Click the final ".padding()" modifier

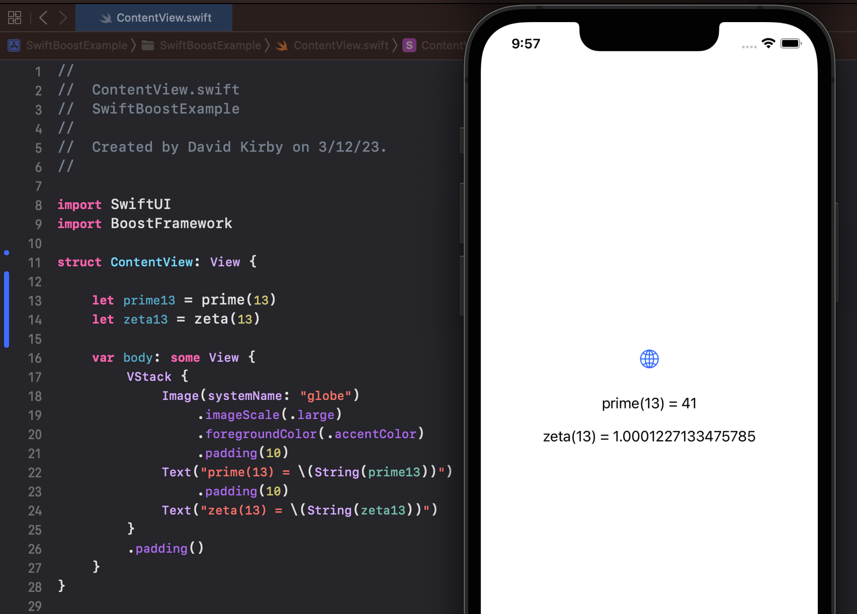click(166, 548)
